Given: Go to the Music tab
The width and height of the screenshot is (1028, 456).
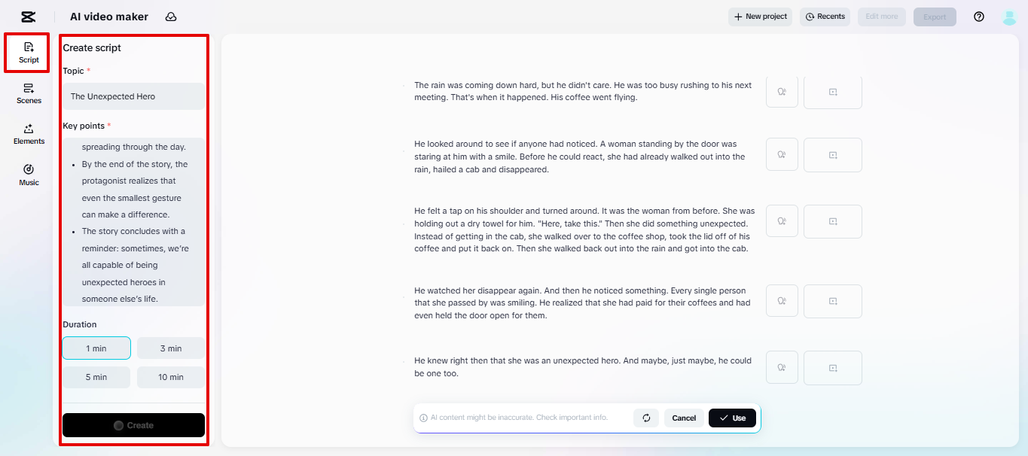Looking at the screenshot, I should click(29, 175).
